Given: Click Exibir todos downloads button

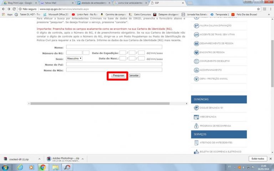Looking at the screenshot, I should pos(258,159).
